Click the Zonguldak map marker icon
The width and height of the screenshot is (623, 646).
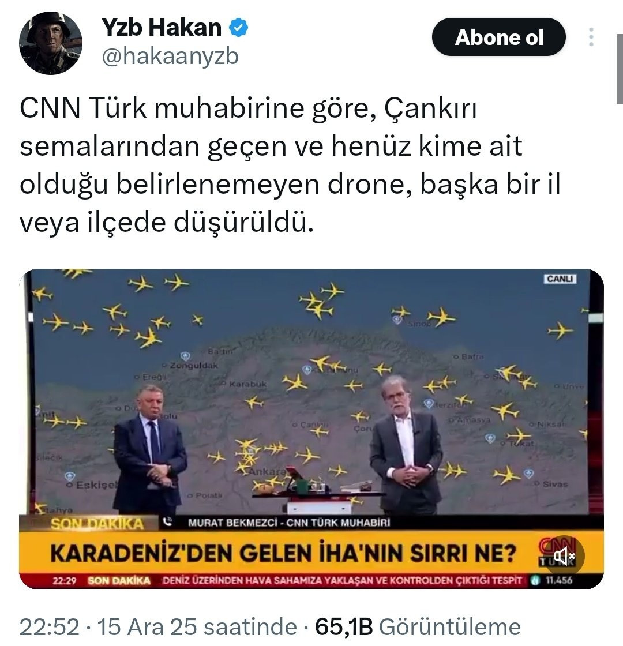coord(185,356)
